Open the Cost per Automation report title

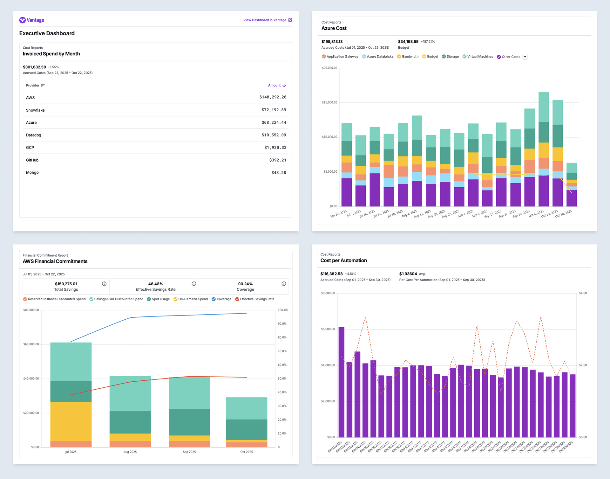(343, 260)
